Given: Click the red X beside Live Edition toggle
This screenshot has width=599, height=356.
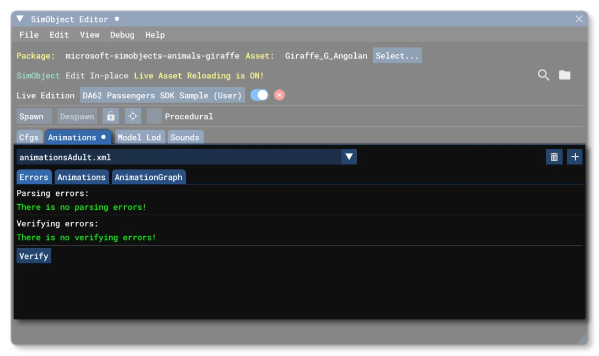Looking at the screenshot, I should 280,95.
